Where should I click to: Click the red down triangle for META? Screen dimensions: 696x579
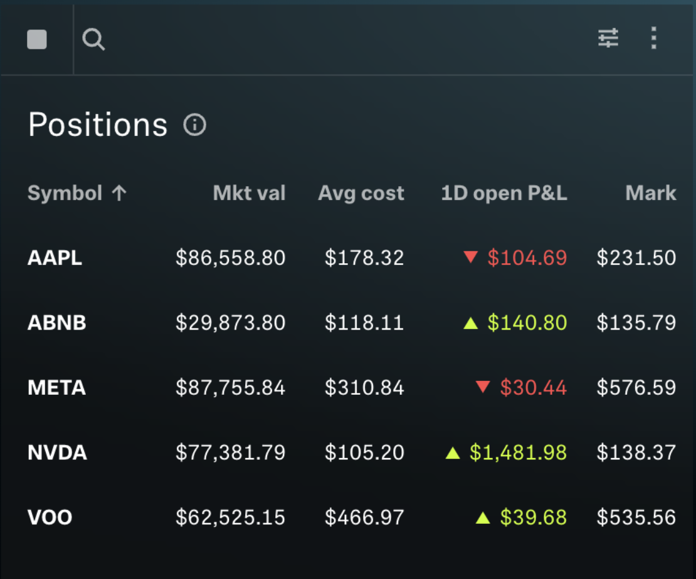click(482, 387)
